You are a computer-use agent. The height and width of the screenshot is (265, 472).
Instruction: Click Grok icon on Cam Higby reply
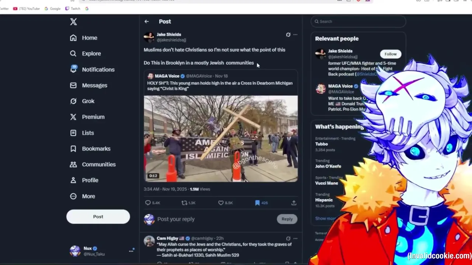288,239
